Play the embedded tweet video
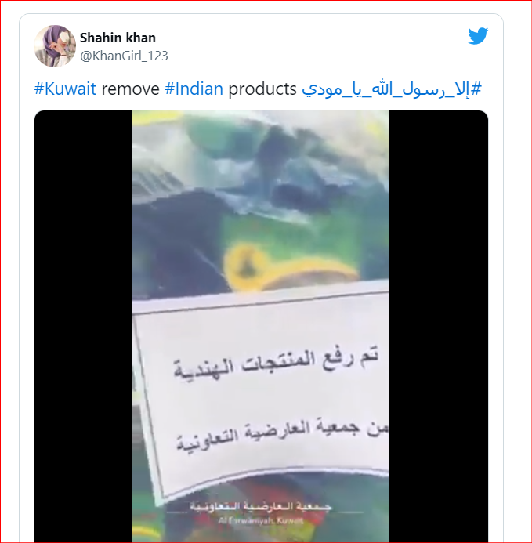This screenshot has height=543, width=532. pyautogui.click(x=261, y=326)
